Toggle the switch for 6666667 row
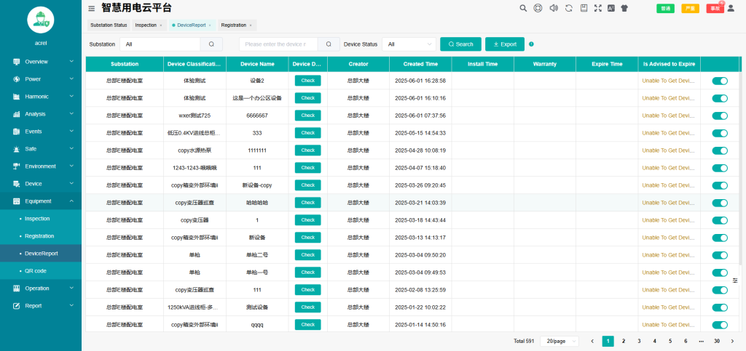The width and height of the screenshot is (746, 351). click(720, 116)
